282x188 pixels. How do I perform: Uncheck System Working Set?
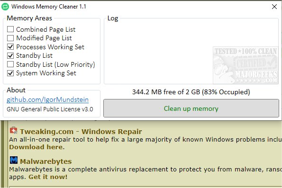[10, 73]
